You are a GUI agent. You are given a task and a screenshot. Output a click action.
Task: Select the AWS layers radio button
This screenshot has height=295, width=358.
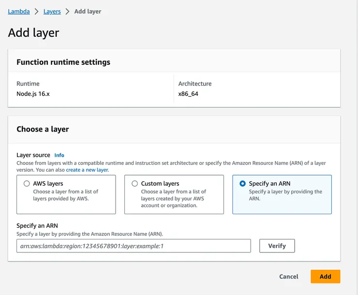pos(27,184)
